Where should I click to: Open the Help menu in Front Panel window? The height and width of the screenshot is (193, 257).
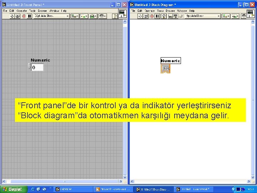[x=64, y=11]
